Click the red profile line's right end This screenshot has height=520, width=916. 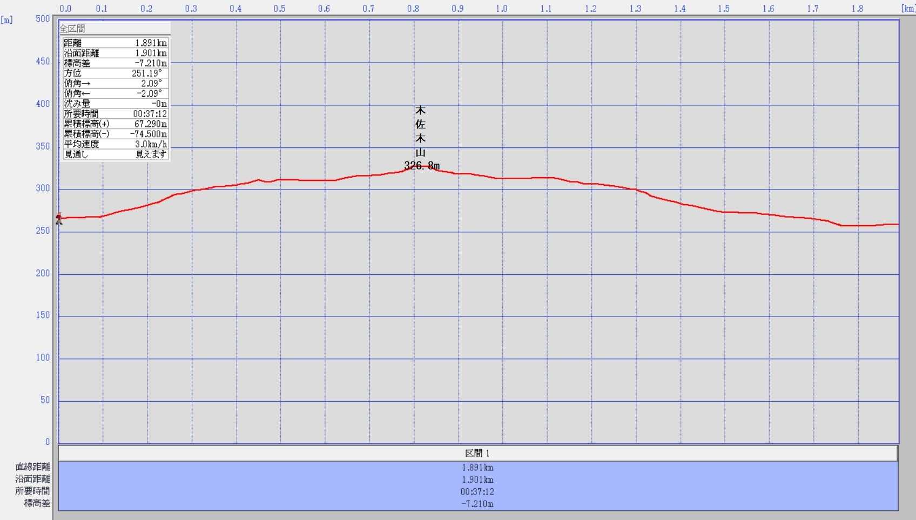point(897,224)
